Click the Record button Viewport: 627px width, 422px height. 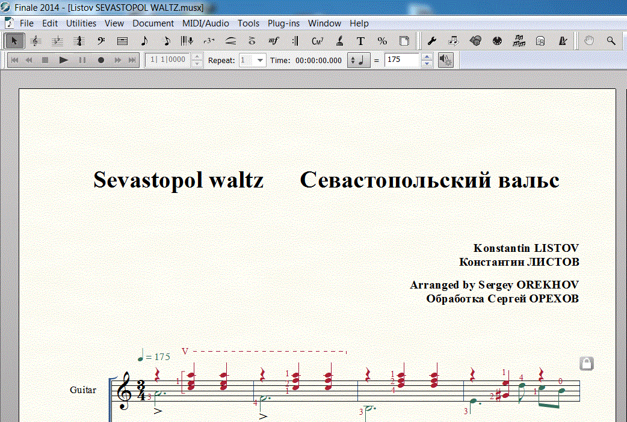pyautogui.click(x=100, y=60)
